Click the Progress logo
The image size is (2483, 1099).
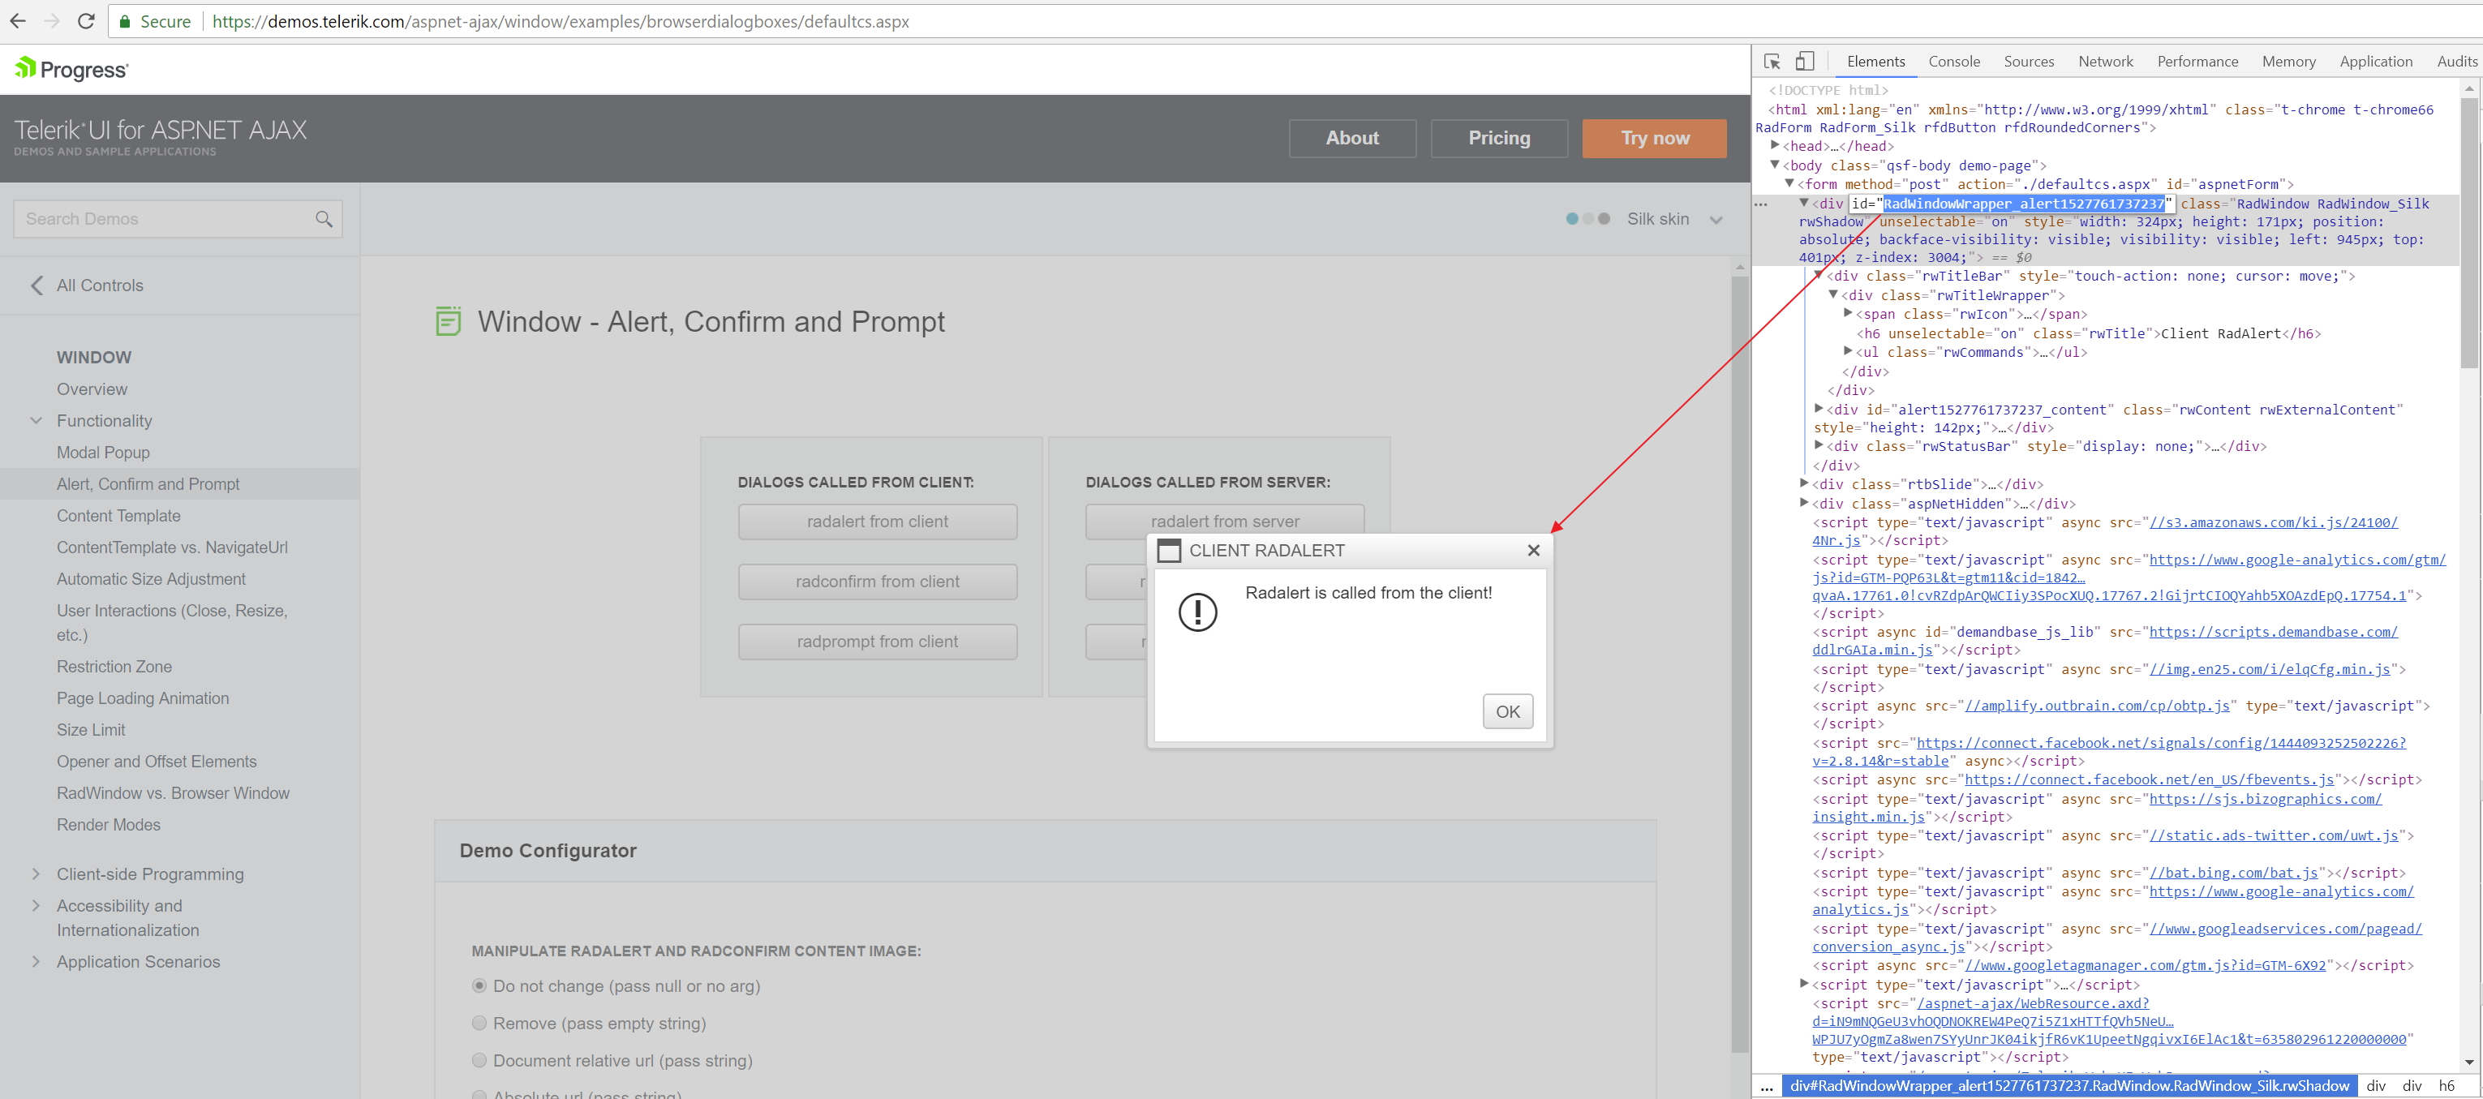[71, 70]
